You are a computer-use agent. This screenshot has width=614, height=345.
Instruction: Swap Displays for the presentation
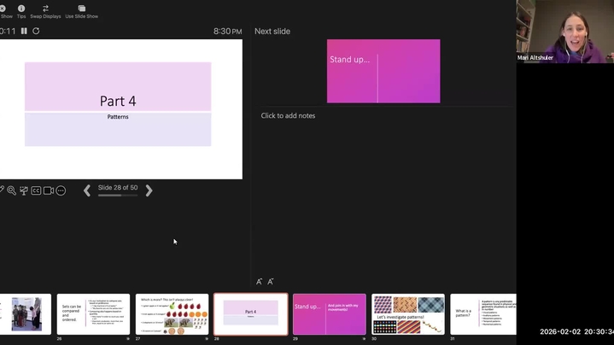coord(45,9)
